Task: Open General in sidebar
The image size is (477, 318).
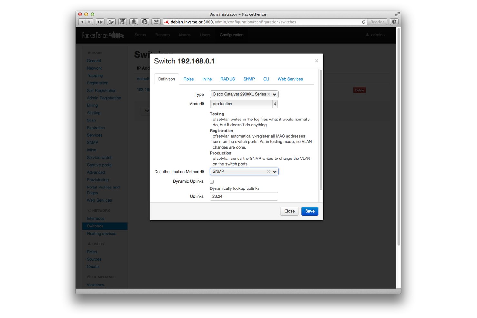Action: click(94, 61)
